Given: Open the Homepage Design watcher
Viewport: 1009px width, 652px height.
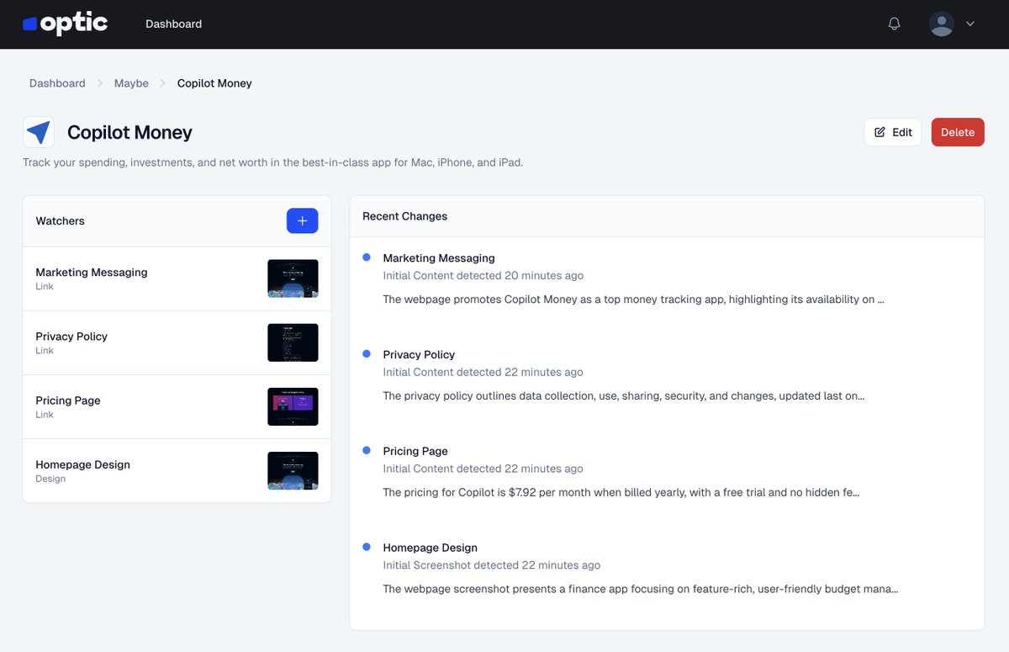Looking at the screenshot, I should click(177, 470).
